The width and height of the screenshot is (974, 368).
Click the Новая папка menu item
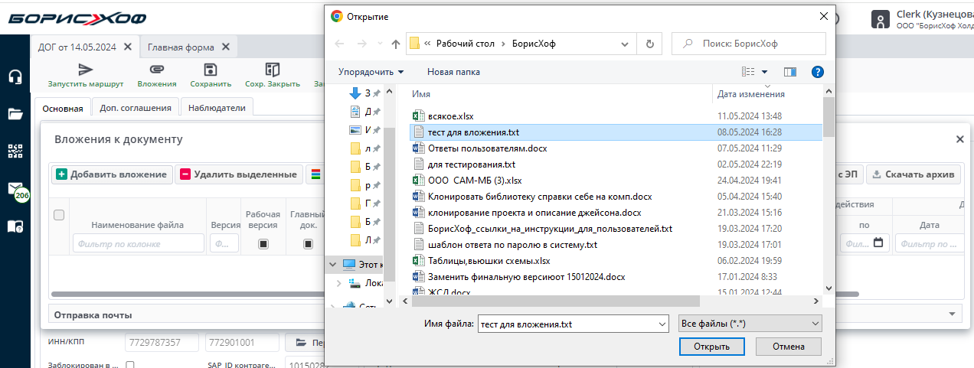[x=454, y=72]
